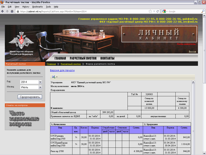Screen dimensions: 206x155
Task: Open the РАСЧЕТНЫЙ ЛИСТОК navigation tab
Action: [x=83, y=58]
